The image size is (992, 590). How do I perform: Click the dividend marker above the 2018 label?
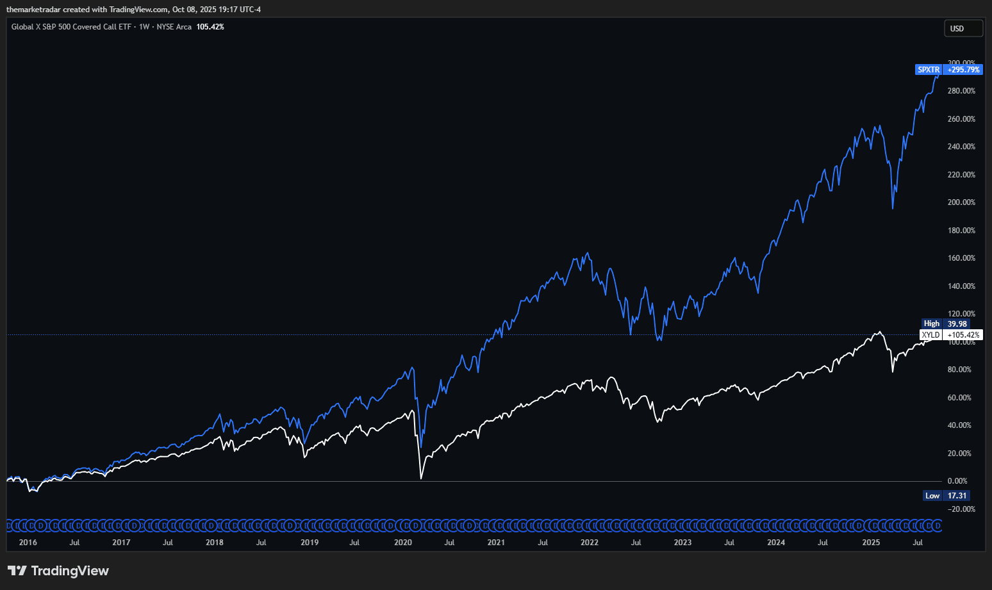pyautogui.click(x=211, y=526)
